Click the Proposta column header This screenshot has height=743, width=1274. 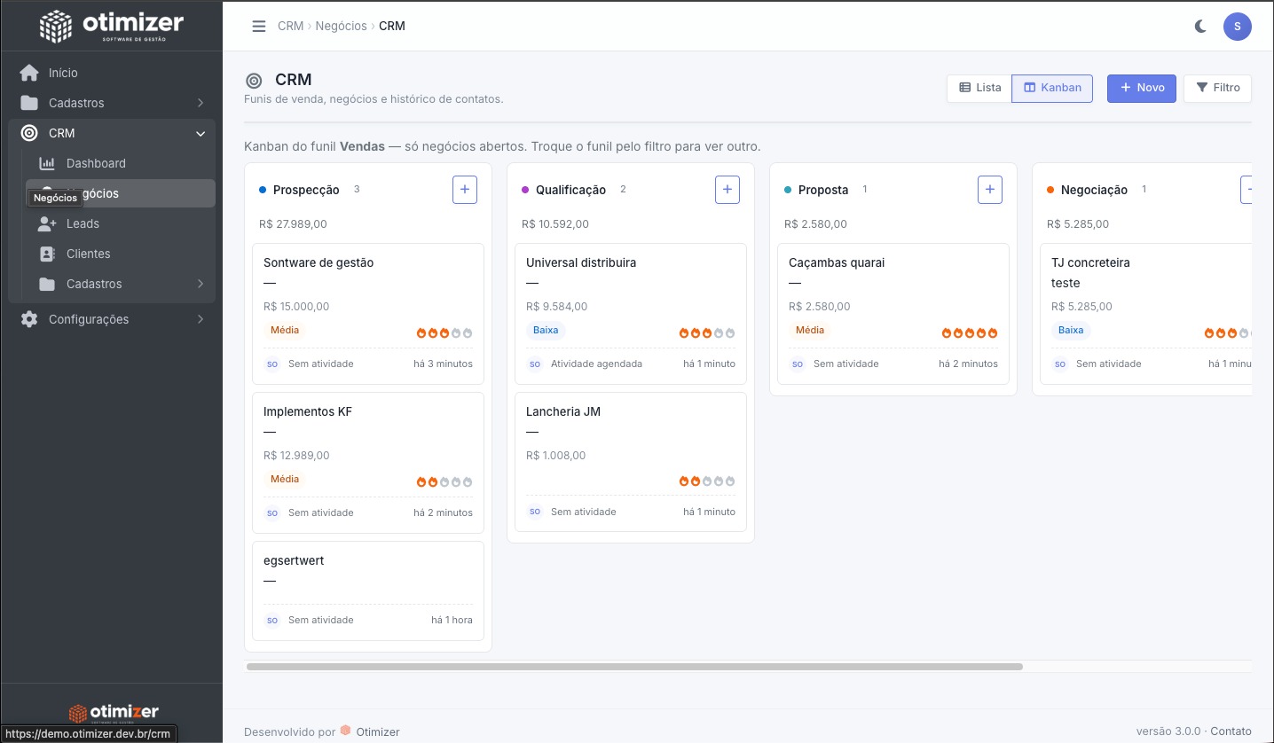823,190
